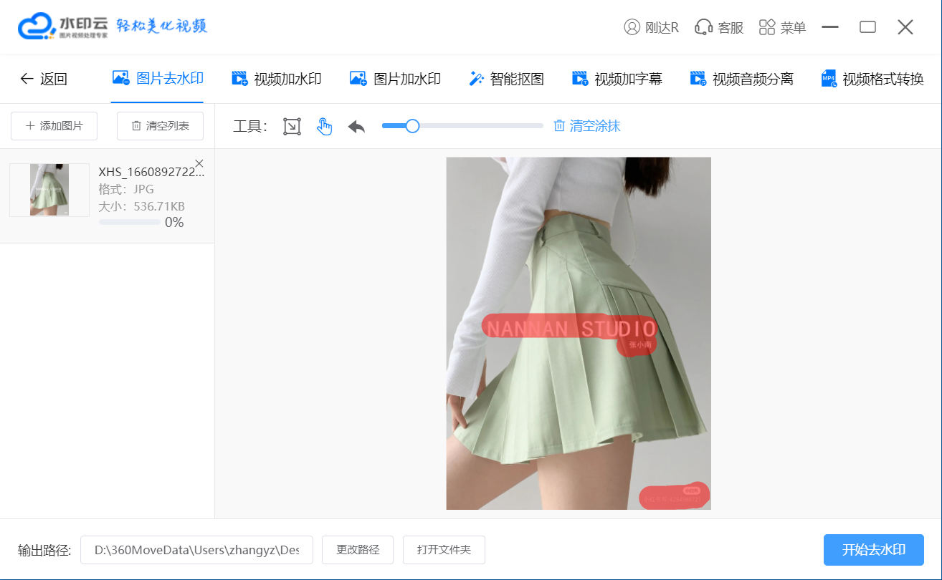Remove the XHS image from the list
The height and width of the screenshot is (580, 942).
point(199,163)
